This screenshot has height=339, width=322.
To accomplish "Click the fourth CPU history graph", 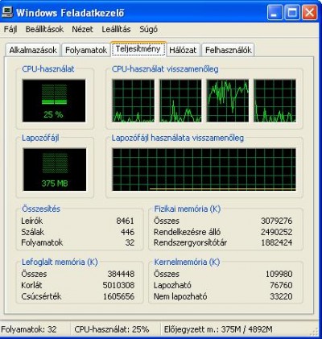I will [x=275, y=101].
